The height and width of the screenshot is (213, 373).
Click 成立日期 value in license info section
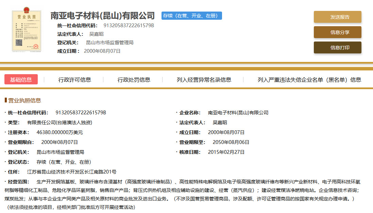pyautogui.click(x=226, y=132)
